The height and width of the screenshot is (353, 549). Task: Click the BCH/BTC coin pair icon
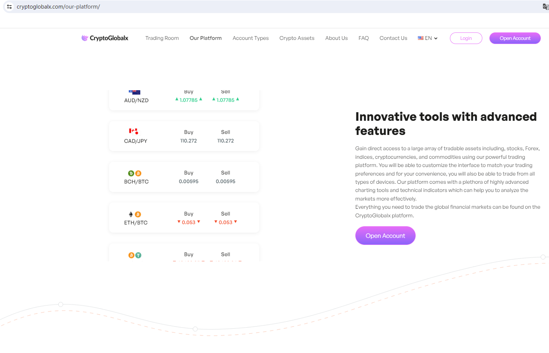point(134,173)
